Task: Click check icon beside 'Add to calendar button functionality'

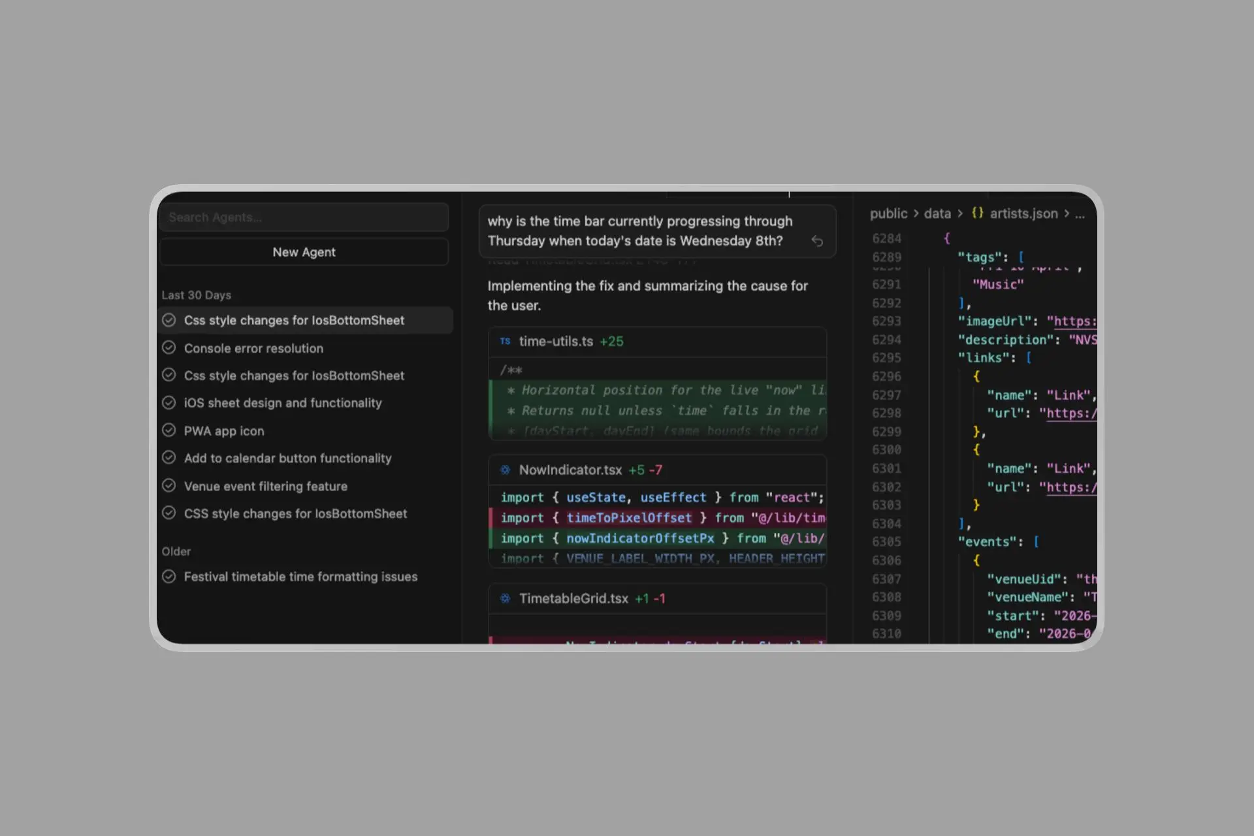Action: pos(169,458)
